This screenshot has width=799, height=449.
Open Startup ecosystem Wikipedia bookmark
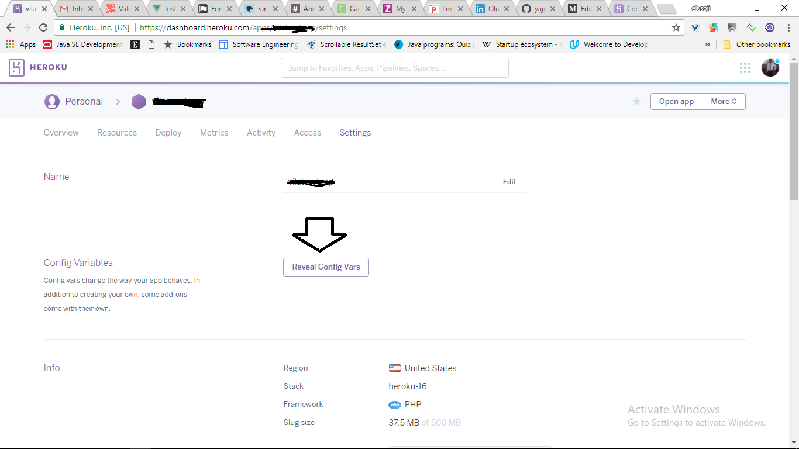pyautogui.click(x=522, y=44)
